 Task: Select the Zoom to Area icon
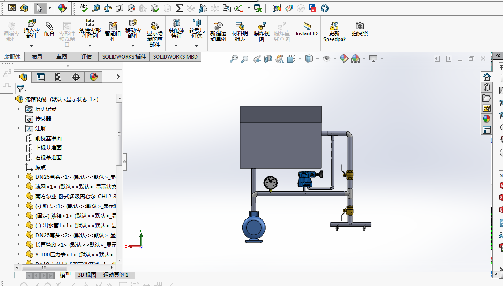(x=245, y=59)
